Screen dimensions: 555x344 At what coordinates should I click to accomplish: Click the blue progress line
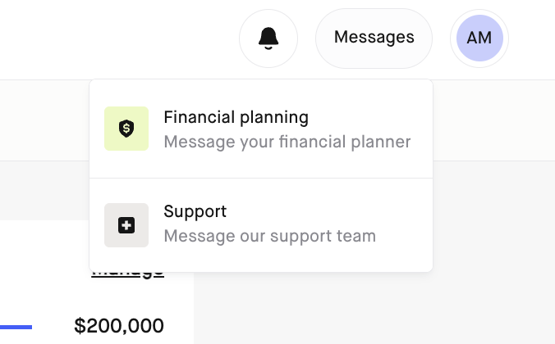(x=16, y=327)
